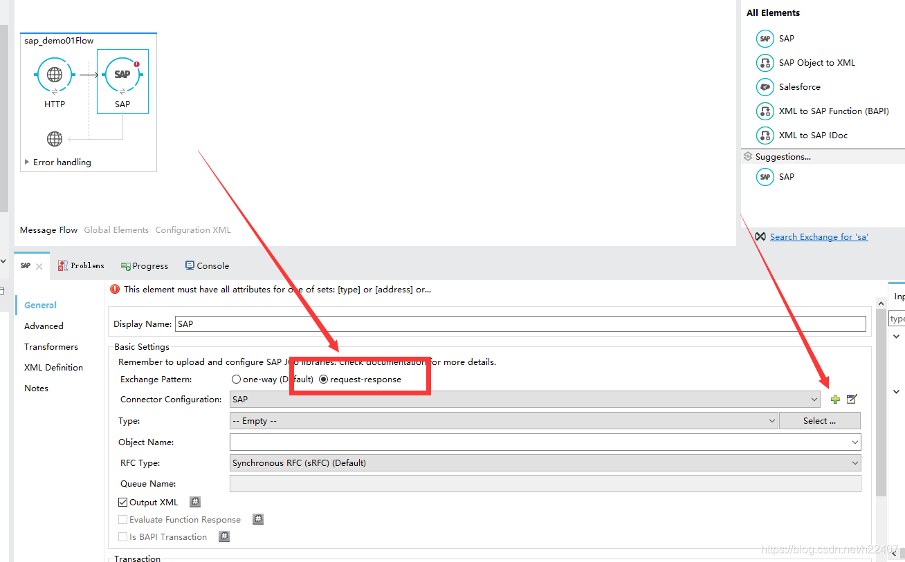Switch to the Message Flow tab
905x562 pixels.
[x=48, y=230]
